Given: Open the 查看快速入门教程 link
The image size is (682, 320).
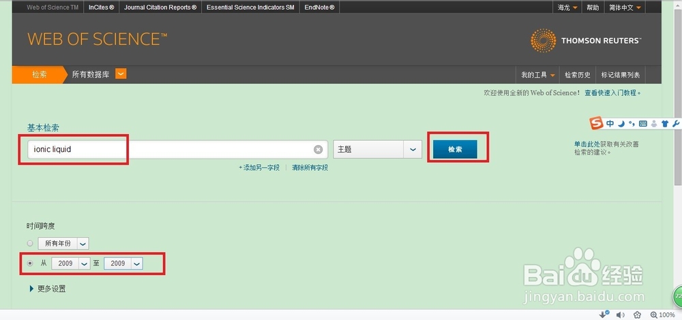Looking at the screenshot, I should [613, 93].
